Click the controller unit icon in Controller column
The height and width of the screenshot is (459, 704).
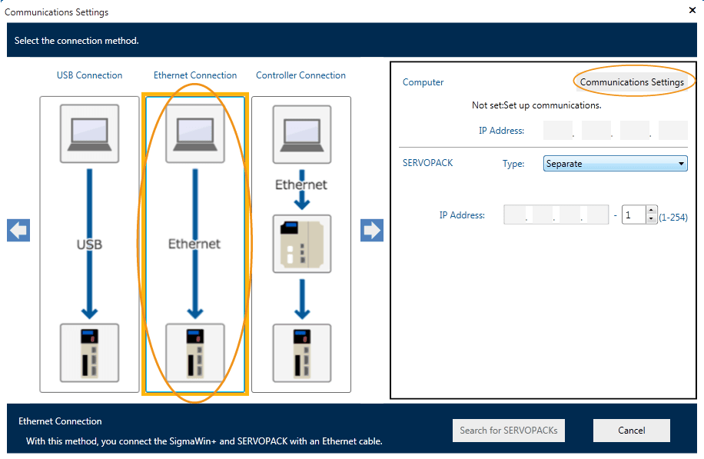pyautogui.click(x=301, y=244)
